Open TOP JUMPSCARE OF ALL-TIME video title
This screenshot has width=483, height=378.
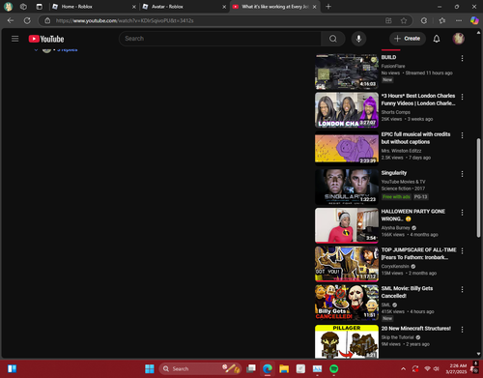[x=418, y=253]
